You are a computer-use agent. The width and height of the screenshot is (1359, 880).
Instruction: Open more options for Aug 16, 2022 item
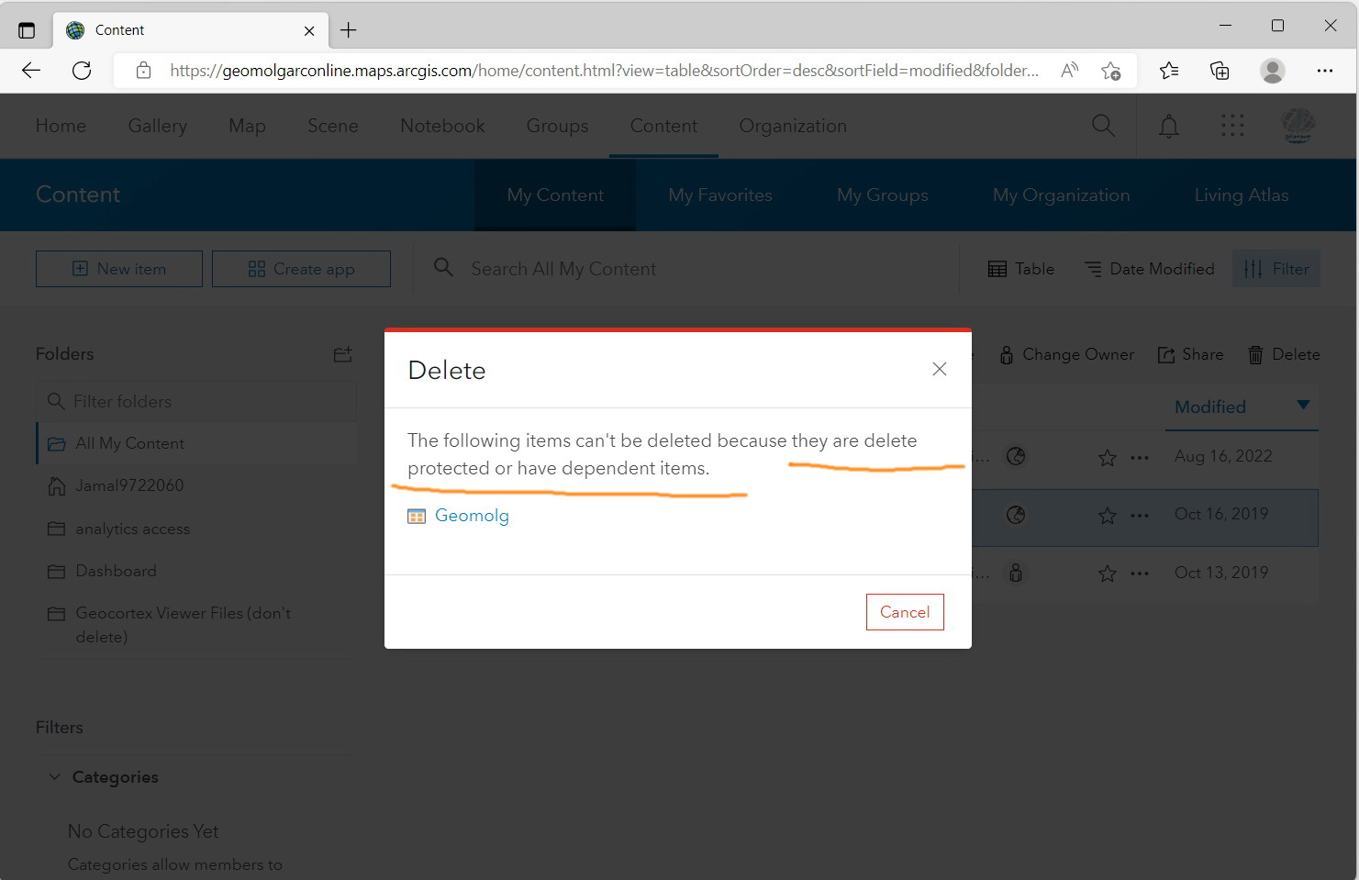[1140, 457]
